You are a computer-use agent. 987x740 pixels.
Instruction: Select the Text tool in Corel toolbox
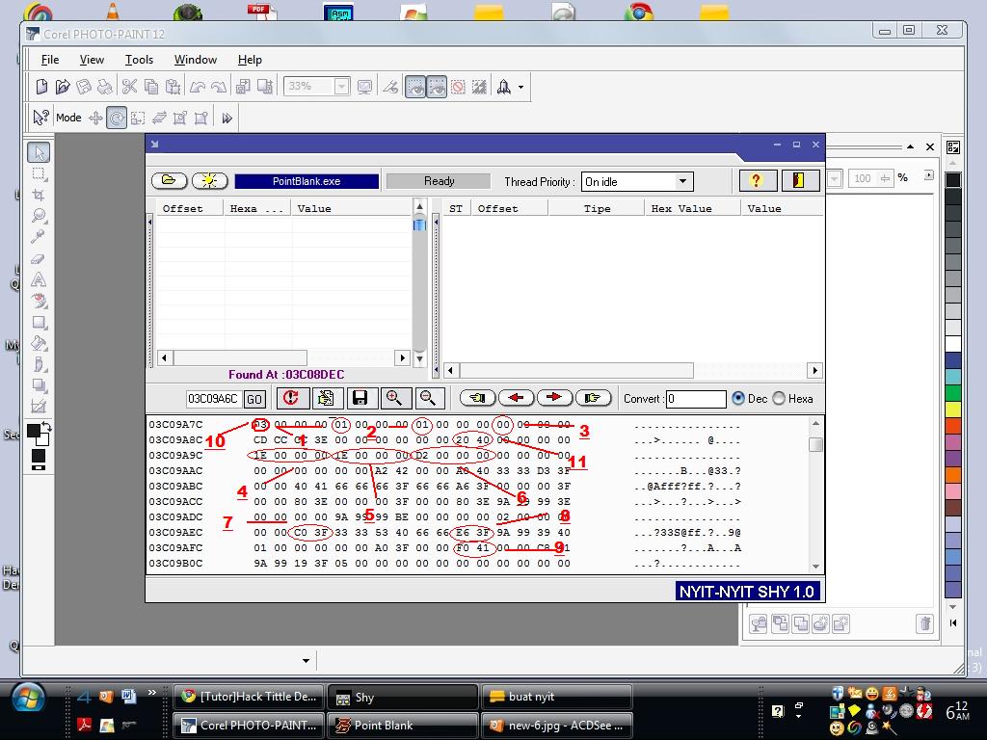click(39, 279)
